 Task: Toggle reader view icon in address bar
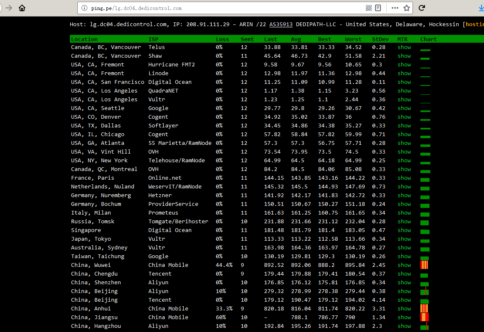point(378,8)
